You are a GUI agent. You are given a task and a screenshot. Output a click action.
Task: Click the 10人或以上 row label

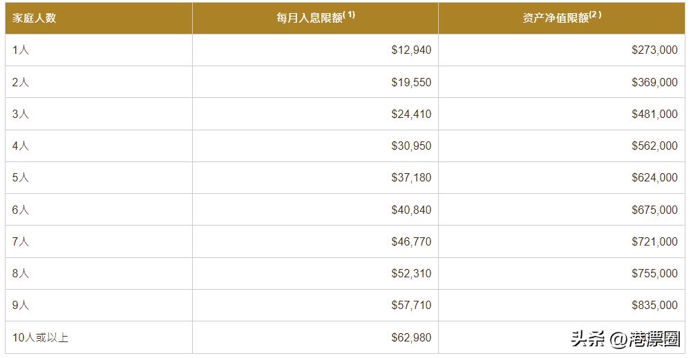[x=40, y=337]
